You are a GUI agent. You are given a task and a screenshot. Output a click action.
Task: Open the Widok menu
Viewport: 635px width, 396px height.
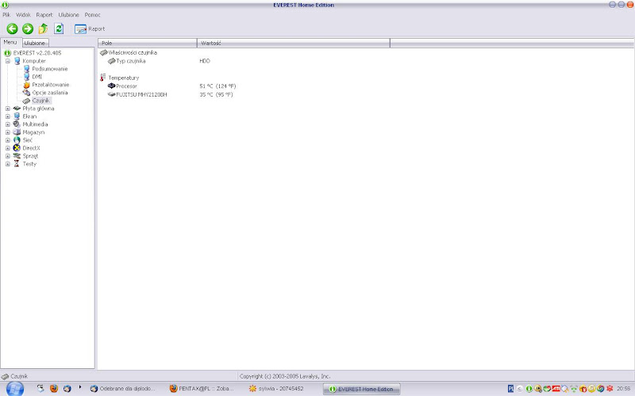pyautogui.click(x=23, y=14)
